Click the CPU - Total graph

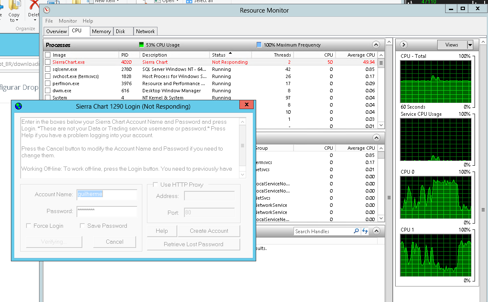tap(436, 82)
